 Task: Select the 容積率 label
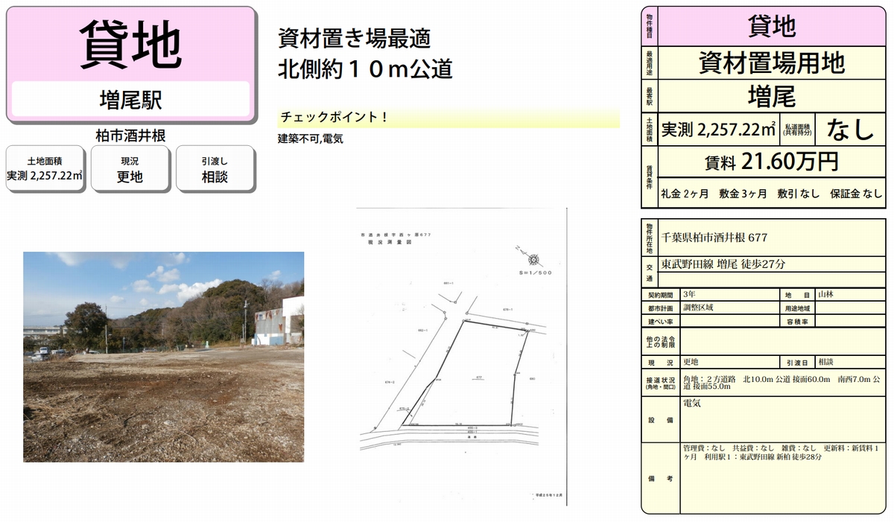pos(797,322)
